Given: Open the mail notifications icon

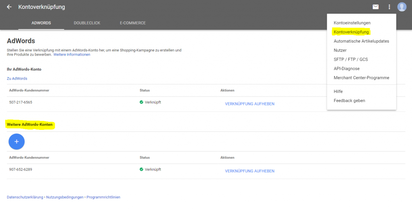Looking at the screenshot, I should (x=376, y=7).
